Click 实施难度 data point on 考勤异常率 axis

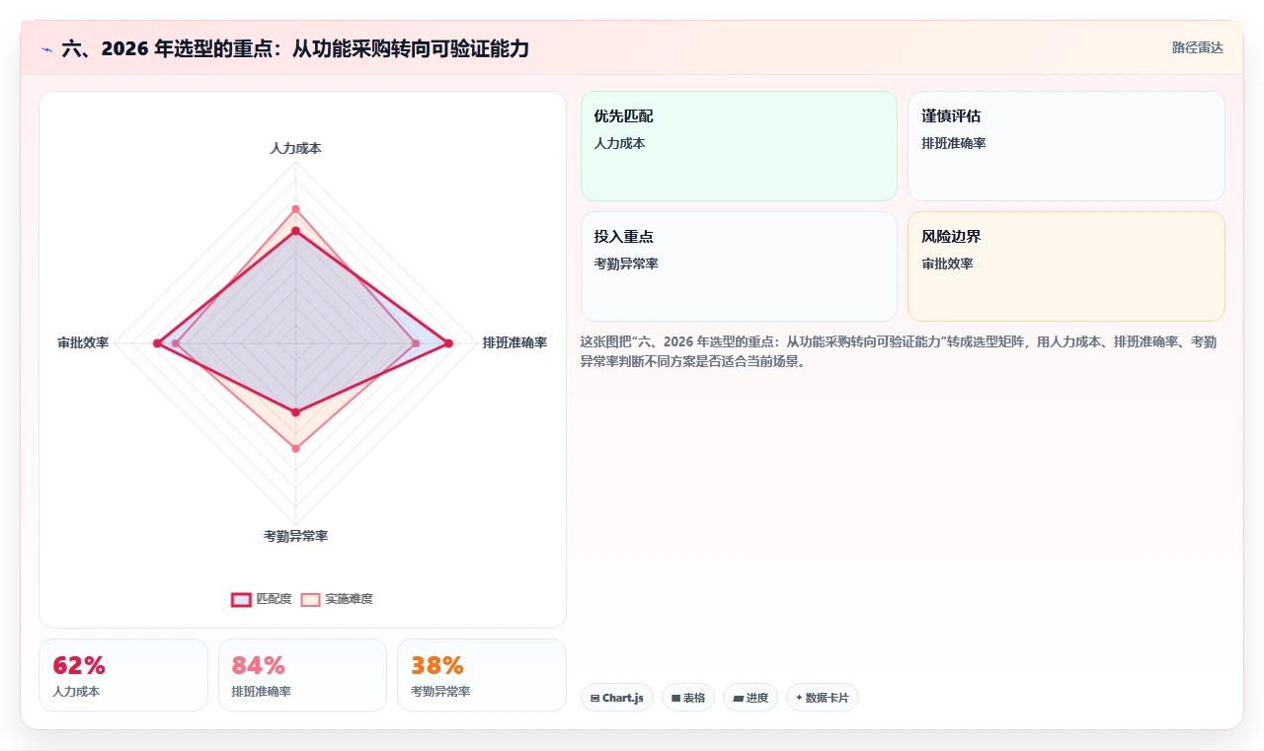click(x=295, y=449)
